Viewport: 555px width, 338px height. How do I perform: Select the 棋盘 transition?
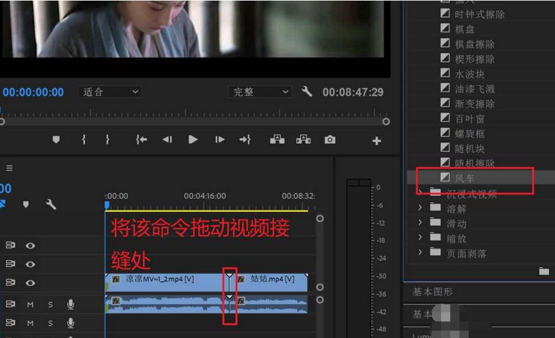(465, 29)
